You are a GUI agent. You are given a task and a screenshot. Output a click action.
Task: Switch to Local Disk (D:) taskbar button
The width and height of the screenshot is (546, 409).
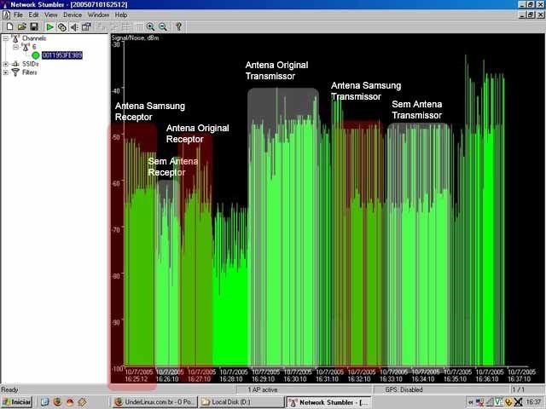pos(241,402)
